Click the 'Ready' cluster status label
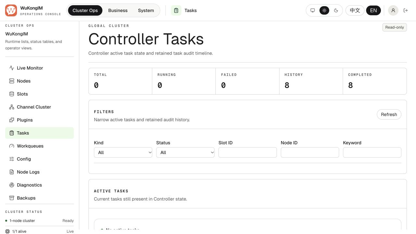Screen dimensions: 416x234 [68, 221]
